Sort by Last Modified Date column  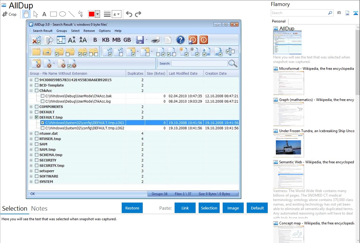pos(185,73)
